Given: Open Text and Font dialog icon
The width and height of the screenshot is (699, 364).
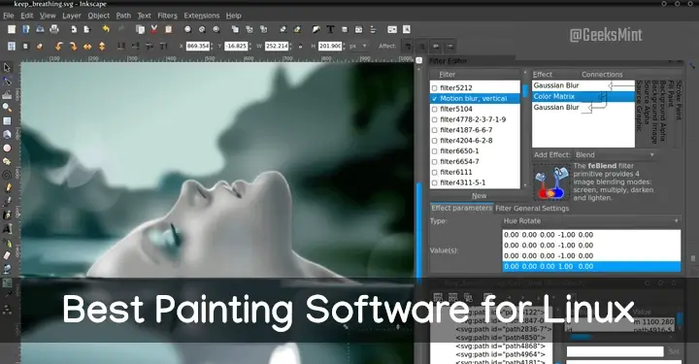Looking at the screenshot, I should click(x=330, y=29).
